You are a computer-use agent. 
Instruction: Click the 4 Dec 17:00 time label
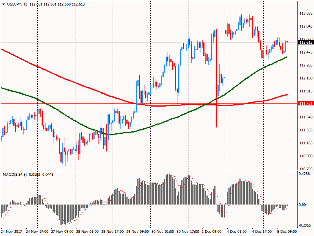pyautogui.click(x=262, y=232)
